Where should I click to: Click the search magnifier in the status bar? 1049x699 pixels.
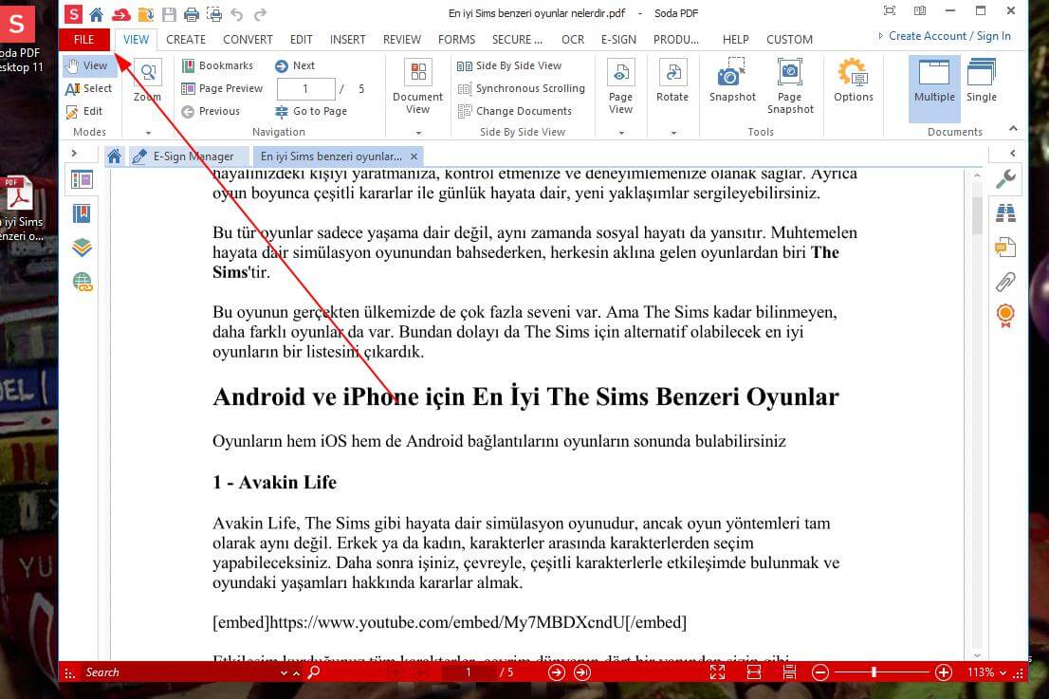313,672
